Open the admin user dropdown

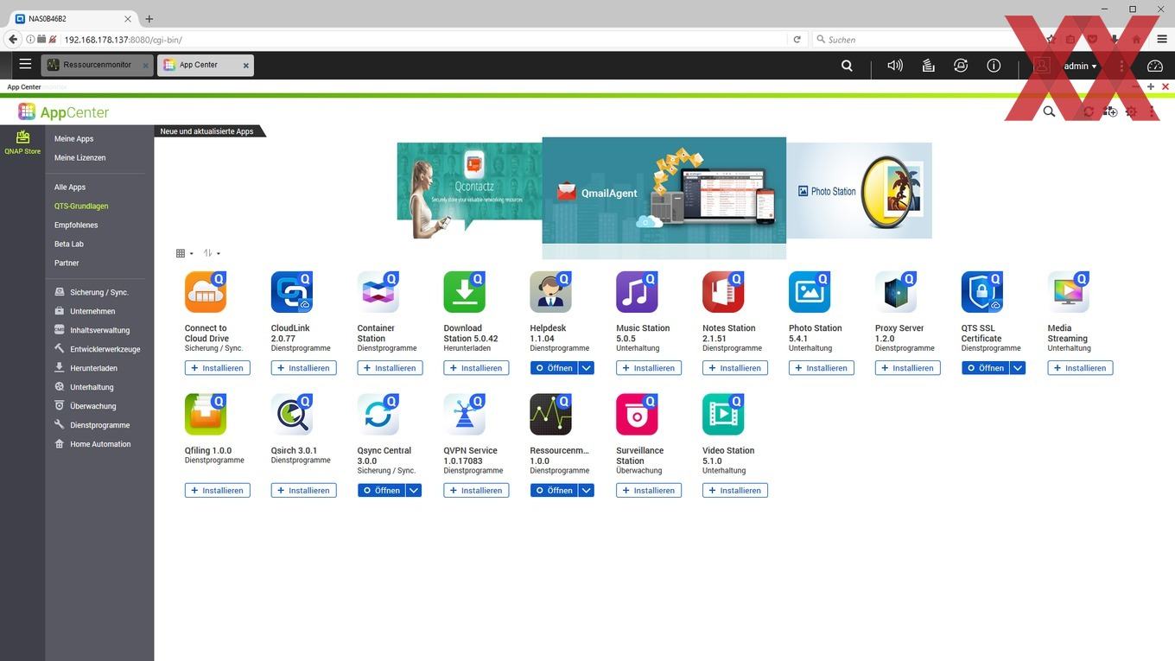[x=1080, y=66]
